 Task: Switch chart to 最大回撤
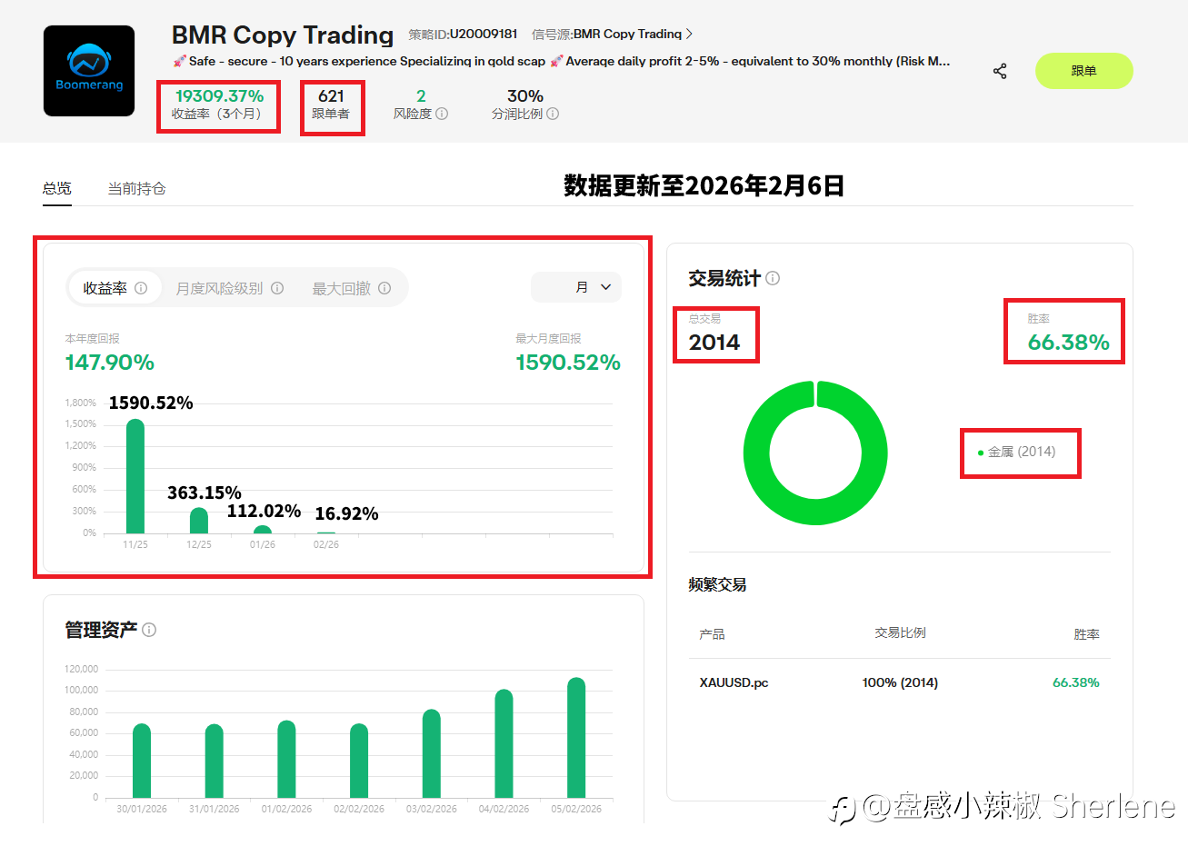point(352,288)
